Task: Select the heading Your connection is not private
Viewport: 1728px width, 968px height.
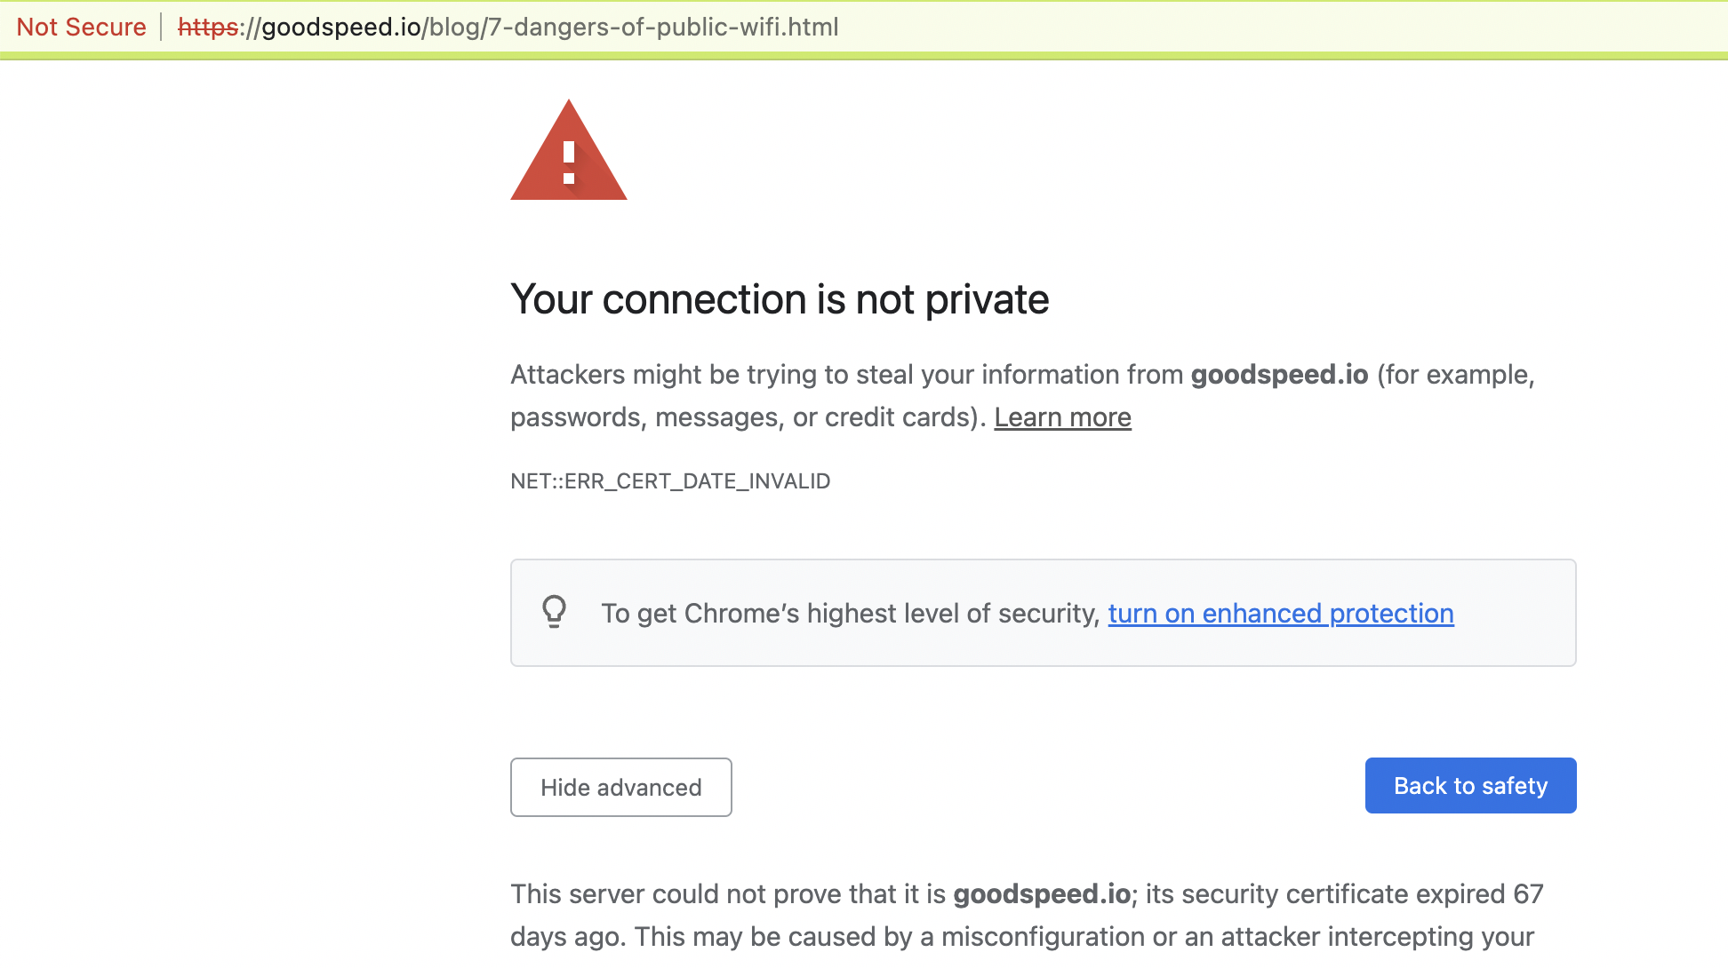Action: pyautogui.click(x=779, y=299)
